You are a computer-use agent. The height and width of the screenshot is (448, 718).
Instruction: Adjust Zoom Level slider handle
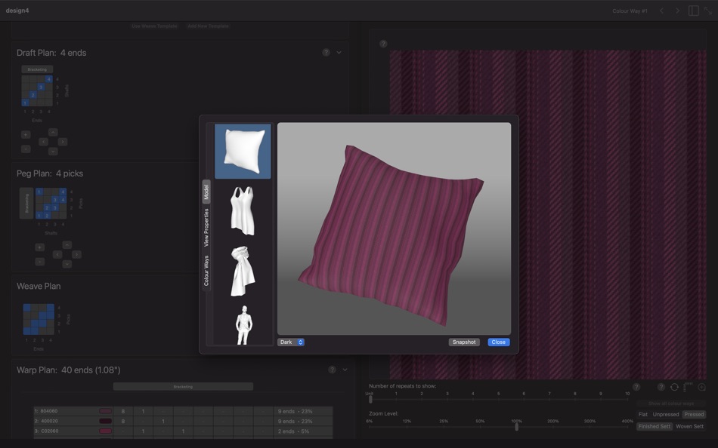(516, 427)
